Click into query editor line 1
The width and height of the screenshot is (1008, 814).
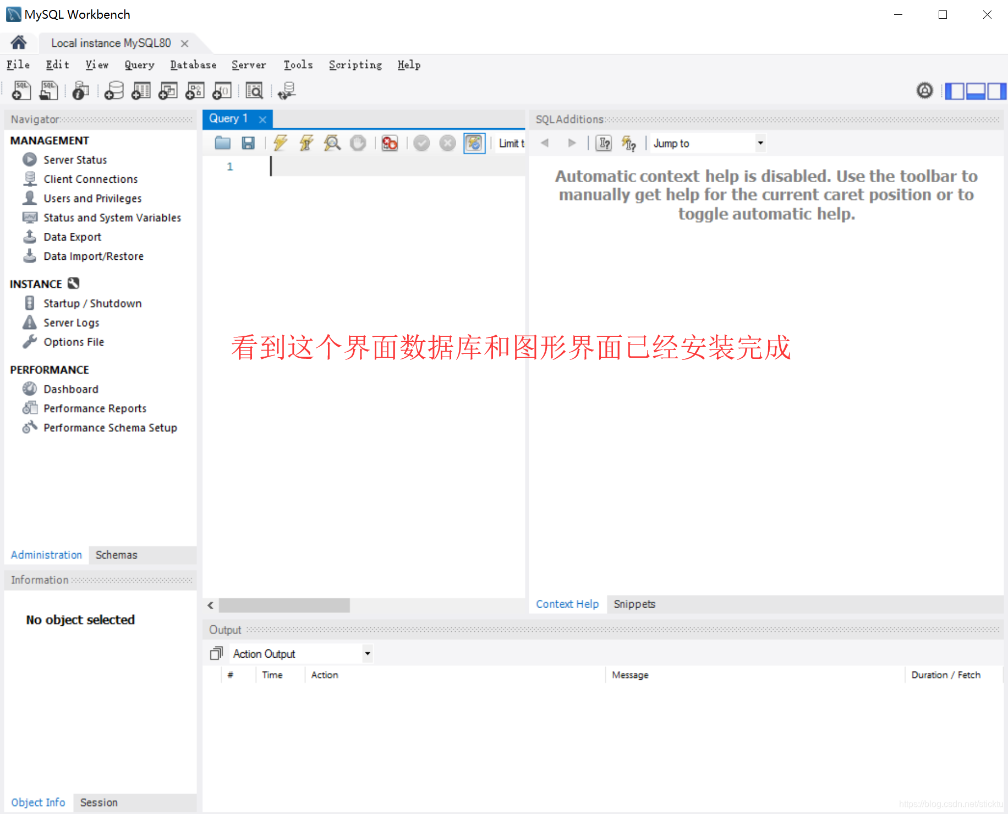point(396,166)
